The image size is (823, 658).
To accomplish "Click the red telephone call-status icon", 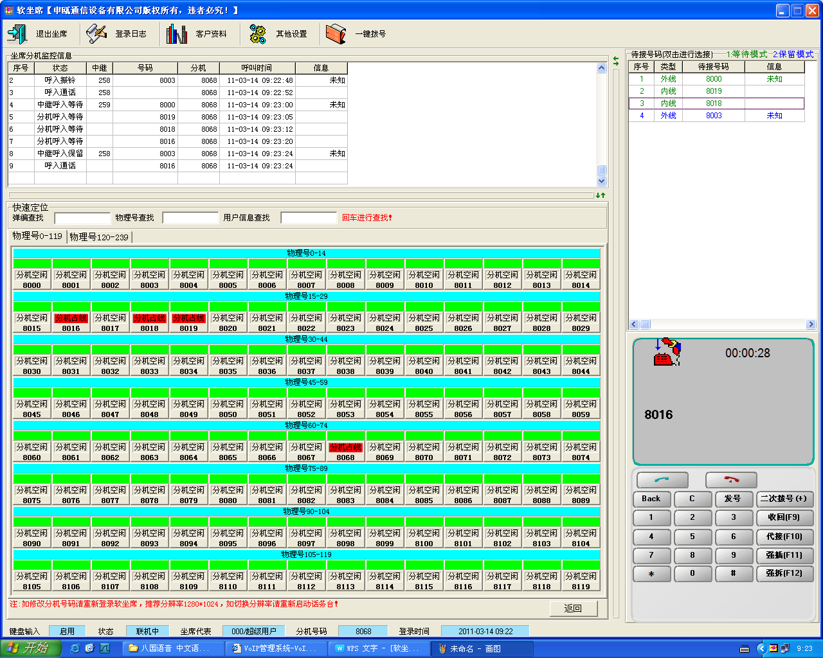I will coord(667,352).
